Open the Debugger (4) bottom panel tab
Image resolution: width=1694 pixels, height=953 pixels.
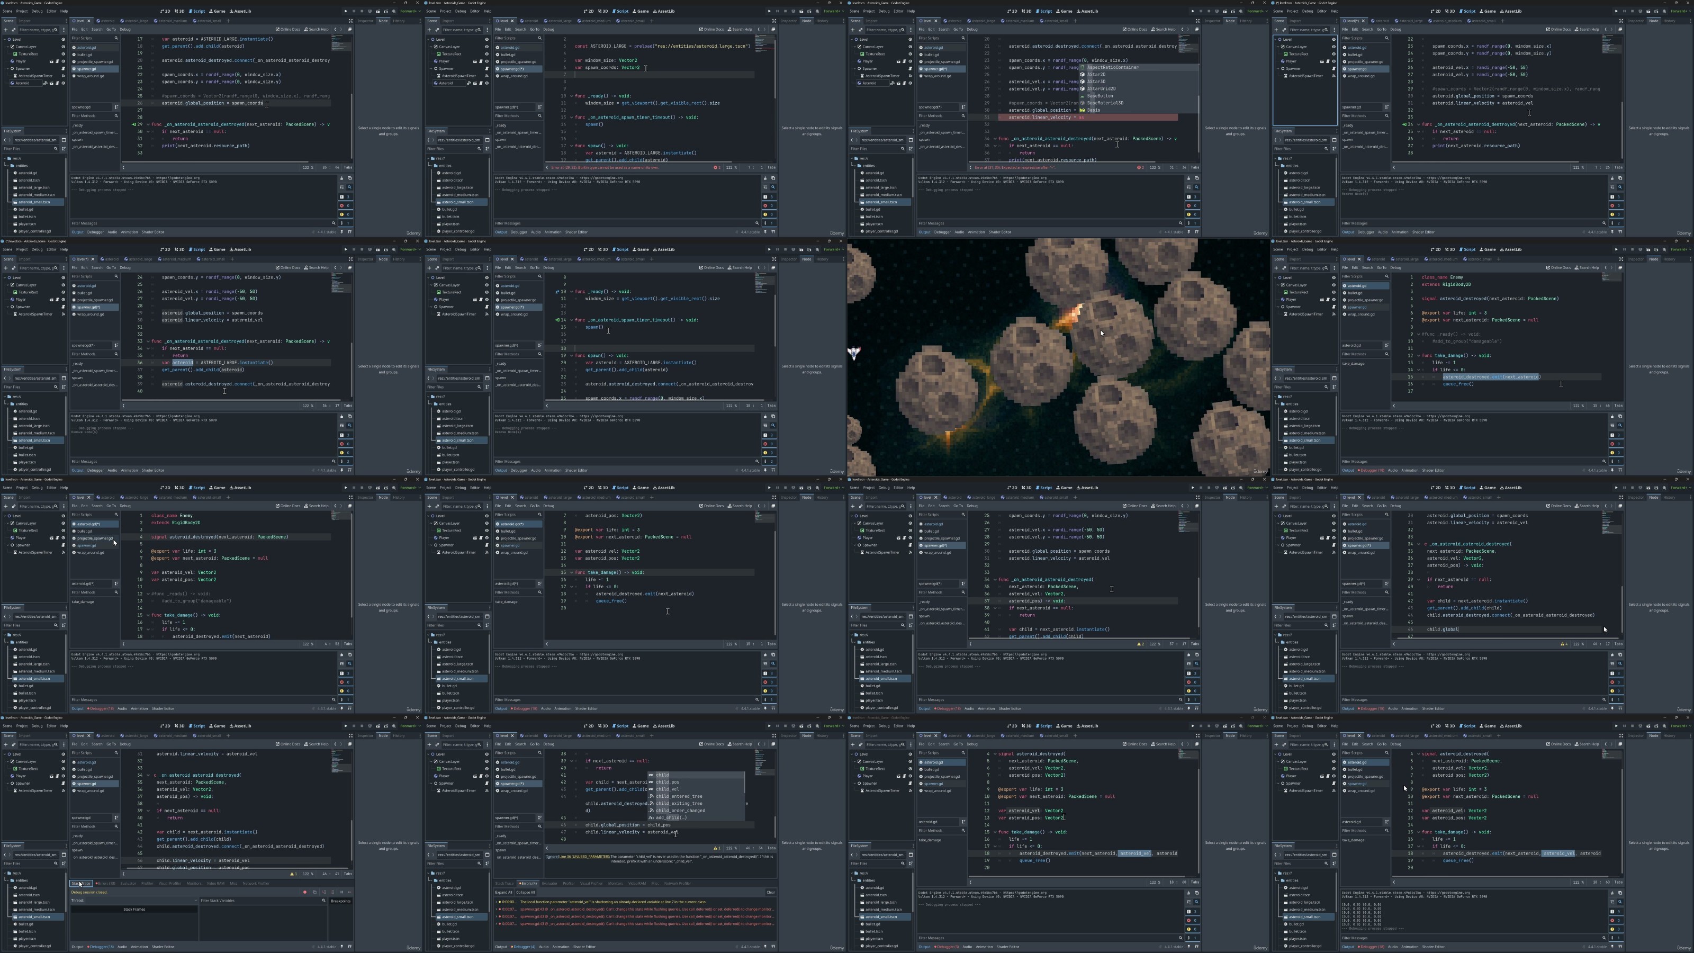pos(524,947)
